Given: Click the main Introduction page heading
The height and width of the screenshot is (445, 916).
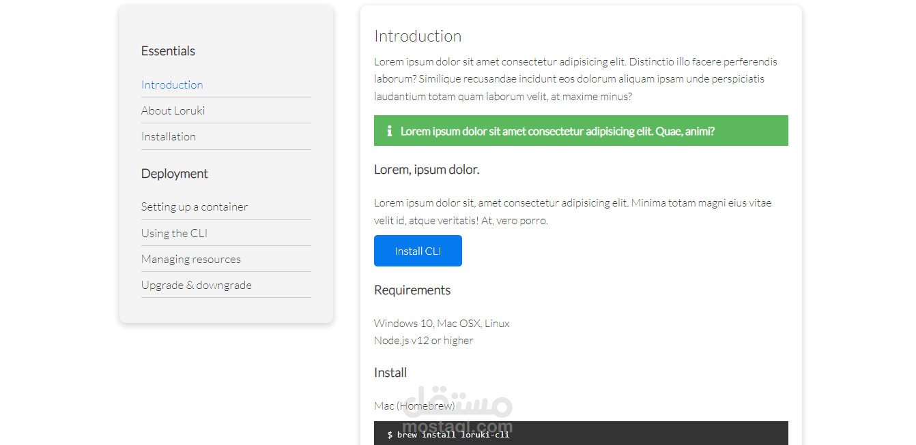Looking at the screenshot, I should (418, 36).
